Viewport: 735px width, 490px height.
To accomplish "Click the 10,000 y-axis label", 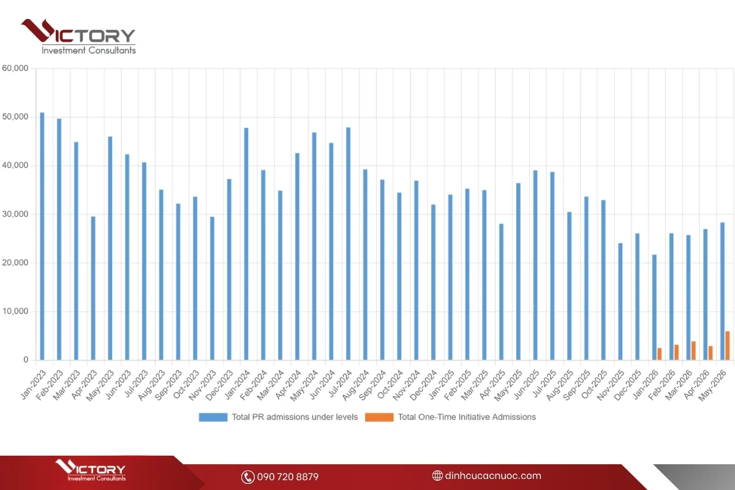I will point(15,311).
